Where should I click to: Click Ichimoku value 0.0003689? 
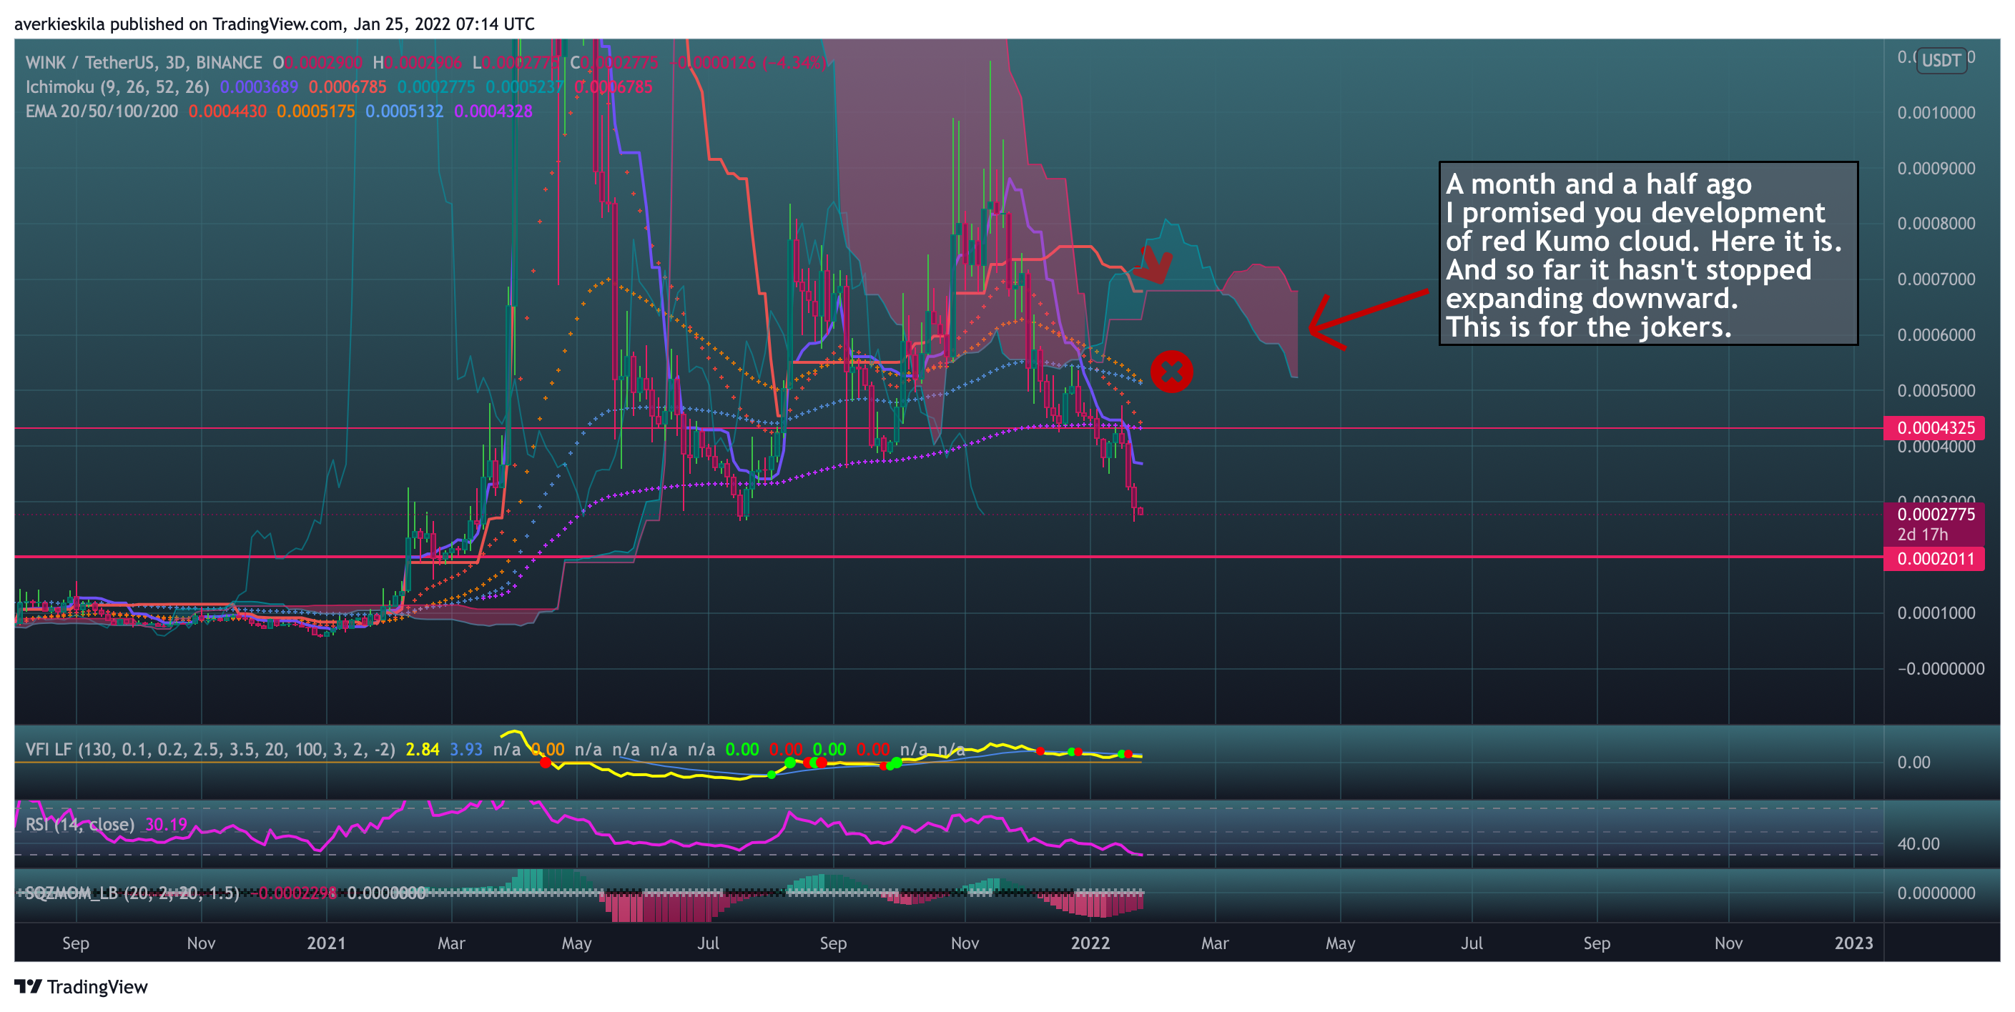pos(259,86)
